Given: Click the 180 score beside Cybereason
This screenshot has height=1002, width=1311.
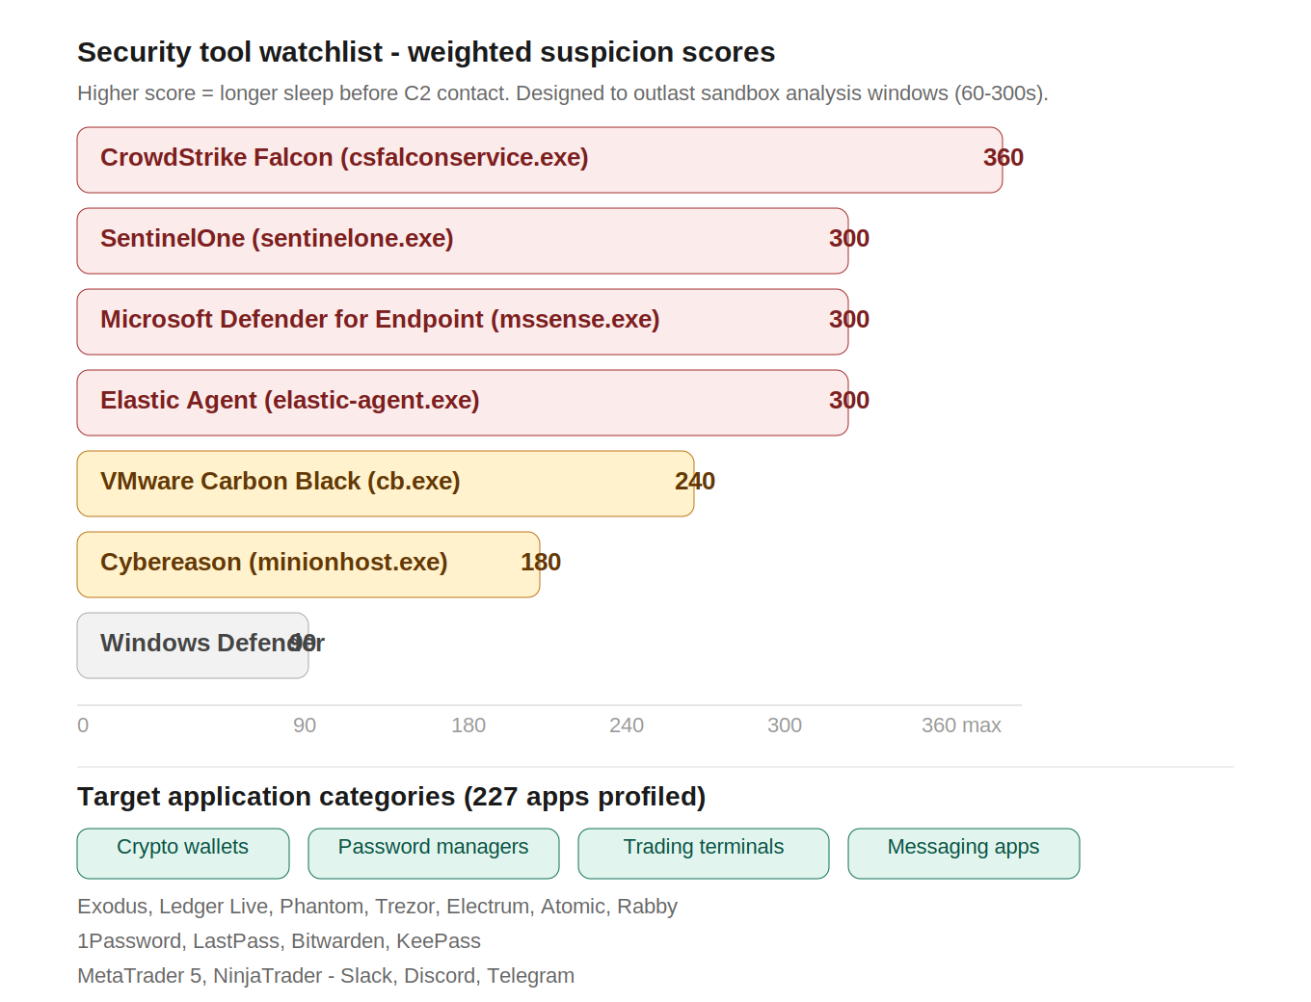Looking at the screenshot, I should (x=541, y=563).
